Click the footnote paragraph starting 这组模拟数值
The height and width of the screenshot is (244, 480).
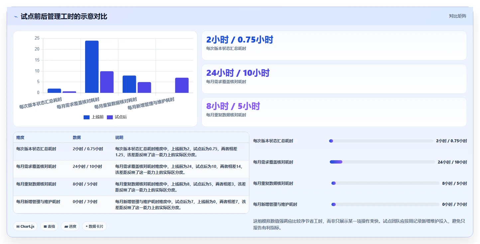click(x=359, y=224)
